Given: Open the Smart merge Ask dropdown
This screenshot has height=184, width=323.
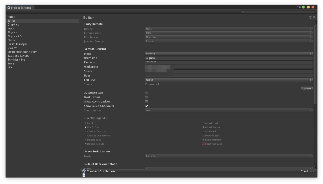Looking at the screenshot, I should click(x=229, y=110).
